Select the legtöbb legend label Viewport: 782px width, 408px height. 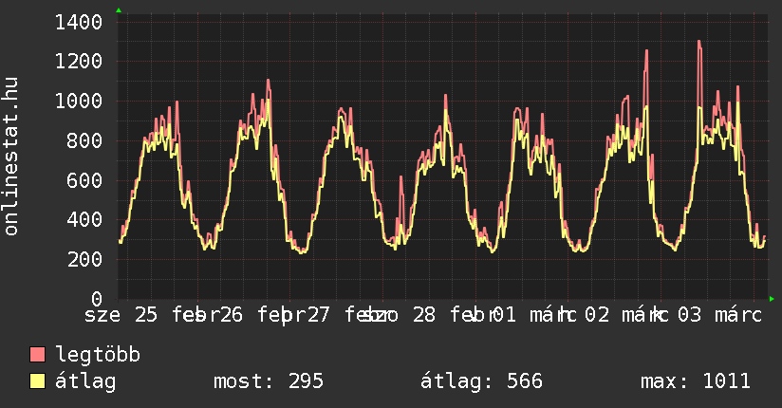coord(99,355)
